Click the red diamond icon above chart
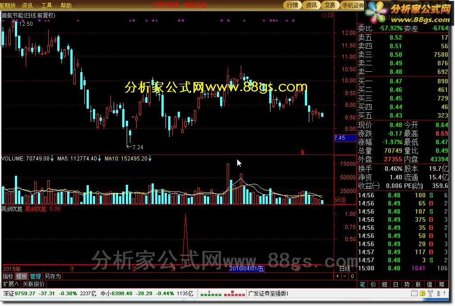The height and width of the screenshot is (306, 455). [324, 15]
